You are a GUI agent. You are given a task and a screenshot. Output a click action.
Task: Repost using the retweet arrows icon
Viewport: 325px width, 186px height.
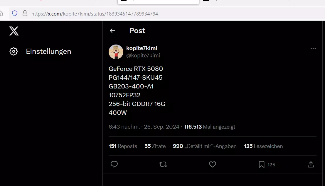163,165
